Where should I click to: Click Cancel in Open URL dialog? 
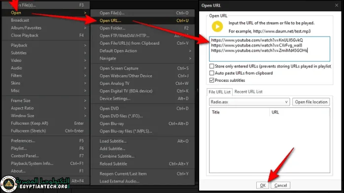(x=280, y=185)
